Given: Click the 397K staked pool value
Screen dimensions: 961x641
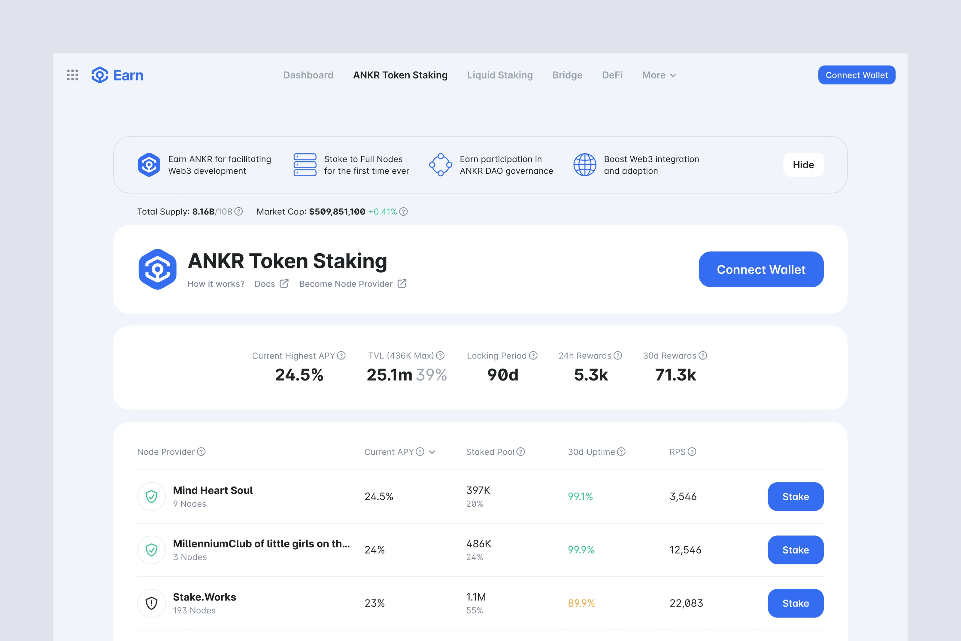Looking at the screenshot, I should pyautogui.click(x=478, y=490).
